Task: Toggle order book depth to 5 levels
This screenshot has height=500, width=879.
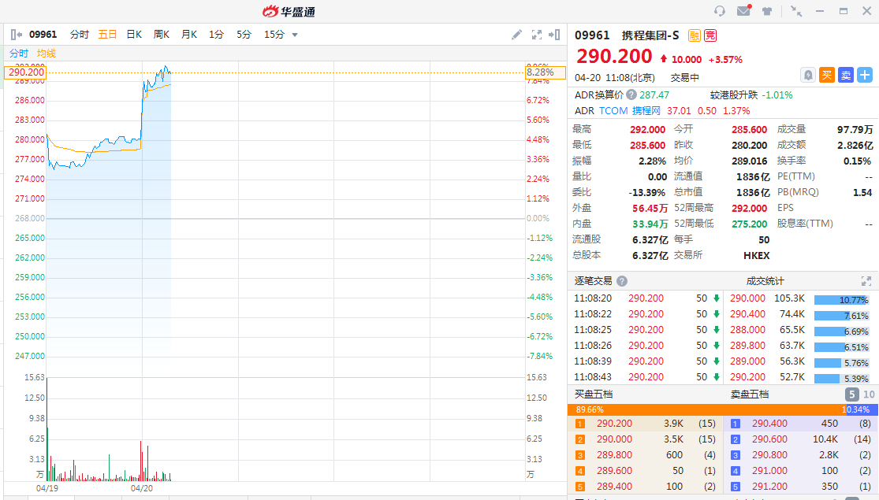Action: pyautogui.click(x=852, y=394)
